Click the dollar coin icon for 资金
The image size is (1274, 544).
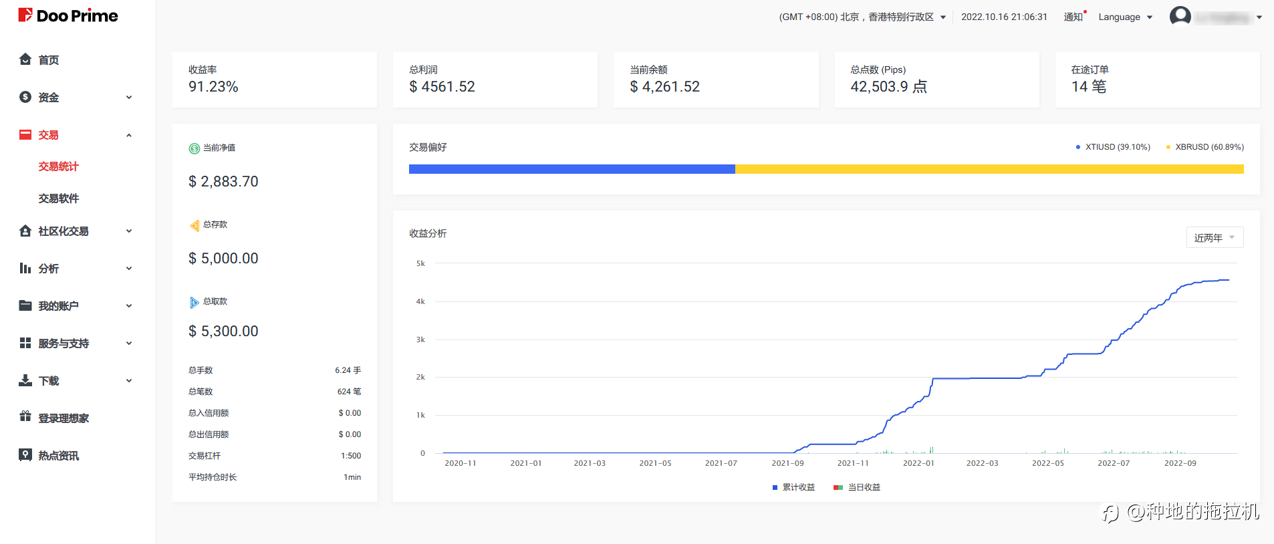click(25, 97)
